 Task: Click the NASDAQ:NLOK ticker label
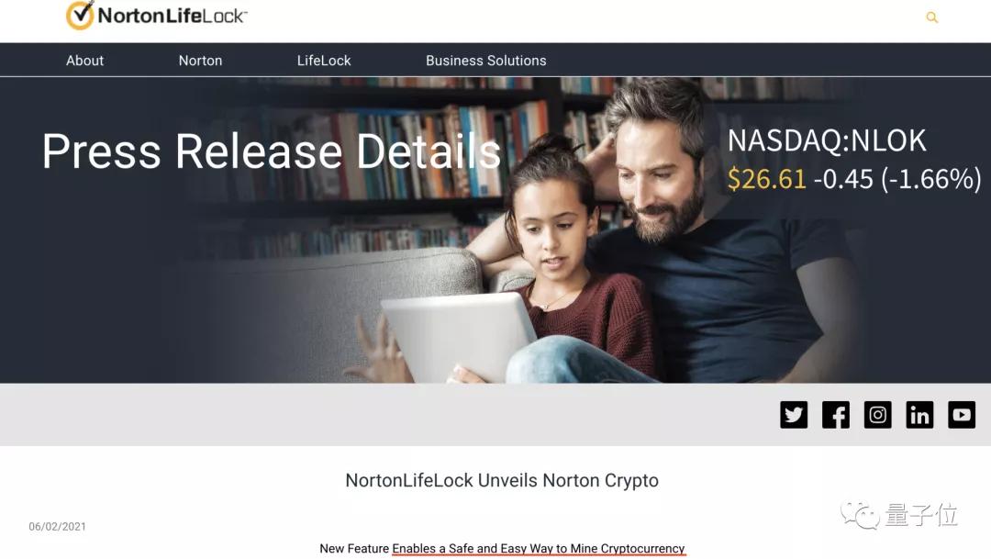click(x=827, y=140)
